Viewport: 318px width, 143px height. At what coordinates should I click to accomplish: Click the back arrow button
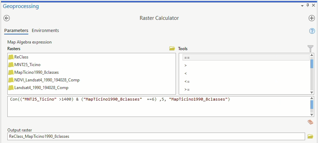point(7,18)
